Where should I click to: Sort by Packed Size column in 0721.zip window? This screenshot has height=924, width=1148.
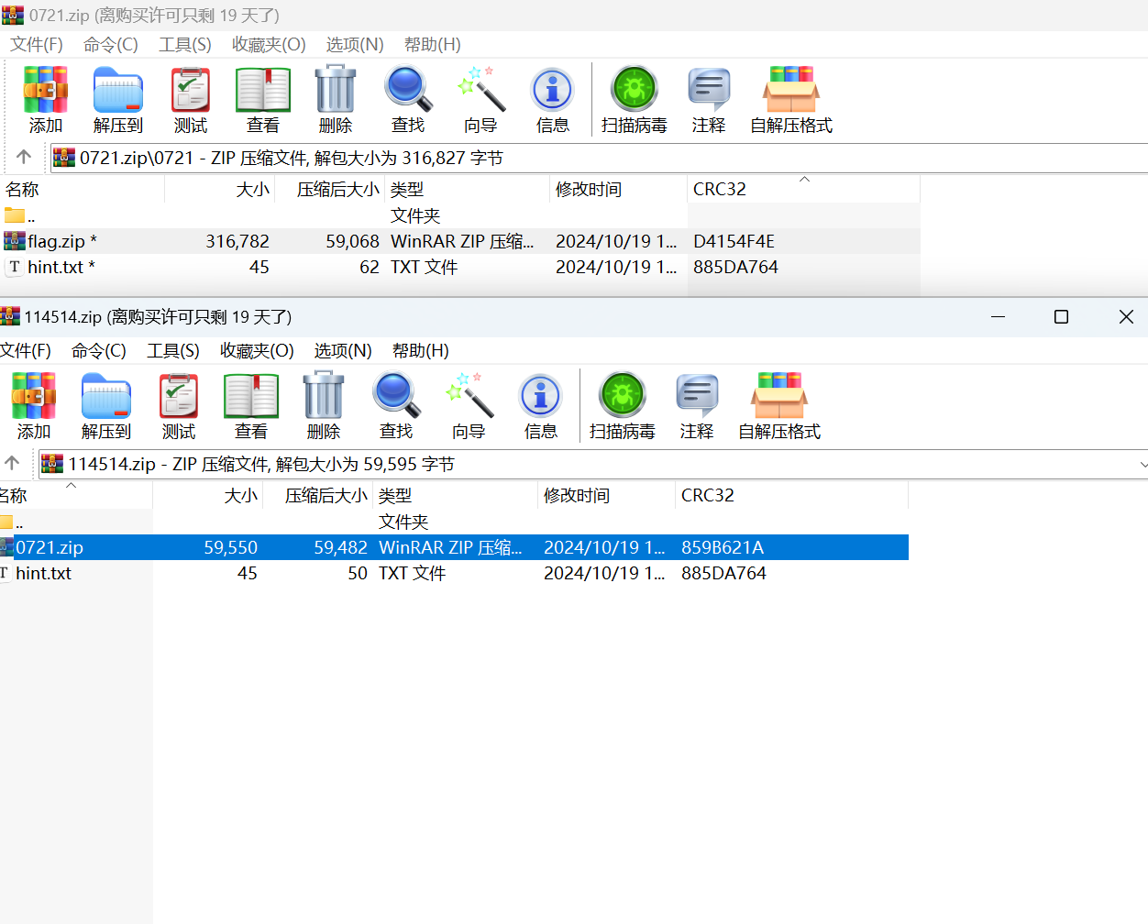click(329, 189)
